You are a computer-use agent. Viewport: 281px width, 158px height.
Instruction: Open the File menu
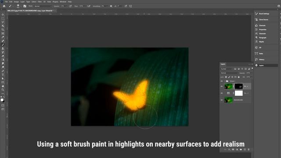(x=6, y=2)
